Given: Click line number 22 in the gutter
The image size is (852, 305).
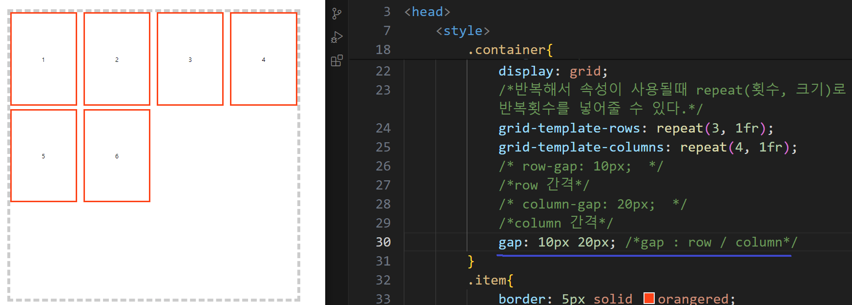Looking at the screenshot, I should point(383,71).
